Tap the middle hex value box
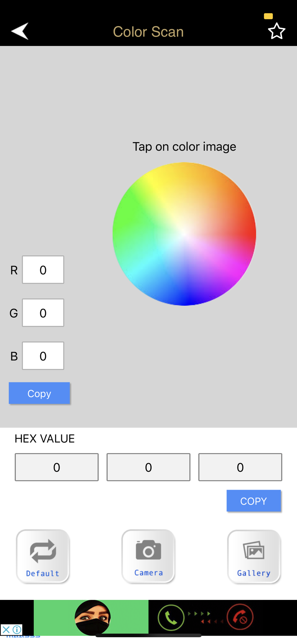Image resolution: width=297 pixels, height=643 pixels. coord(148,467)
